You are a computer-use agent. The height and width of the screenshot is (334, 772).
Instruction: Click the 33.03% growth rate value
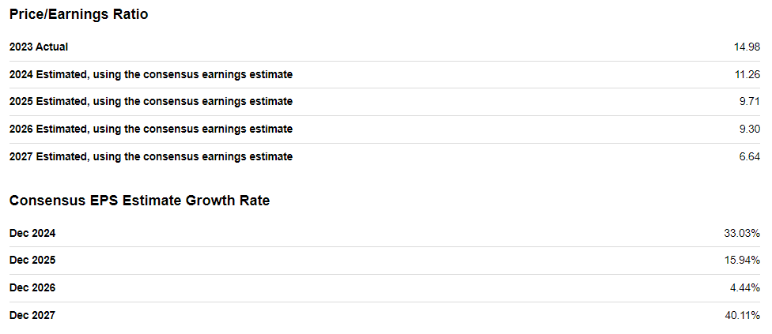[x=744, y=233]
